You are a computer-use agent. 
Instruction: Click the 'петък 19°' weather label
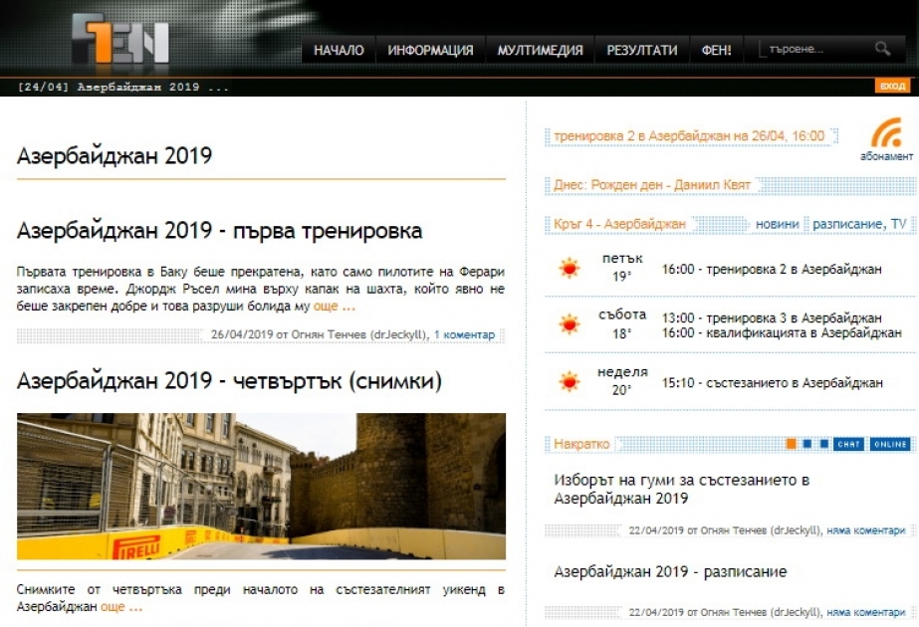(622, 267)
